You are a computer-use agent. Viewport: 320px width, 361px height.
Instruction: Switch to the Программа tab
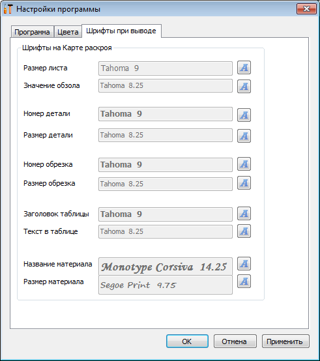pyautogui.click(x=32, y=32)
